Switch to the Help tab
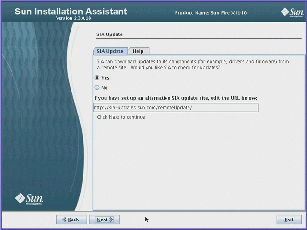Viewport: 307px width, 230px height. (138, 51)
